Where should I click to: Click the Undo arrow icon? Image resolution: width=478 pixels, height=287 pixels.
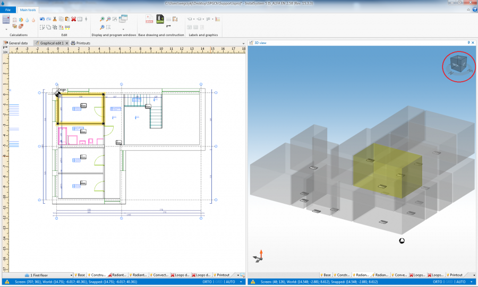click(42, 19)
